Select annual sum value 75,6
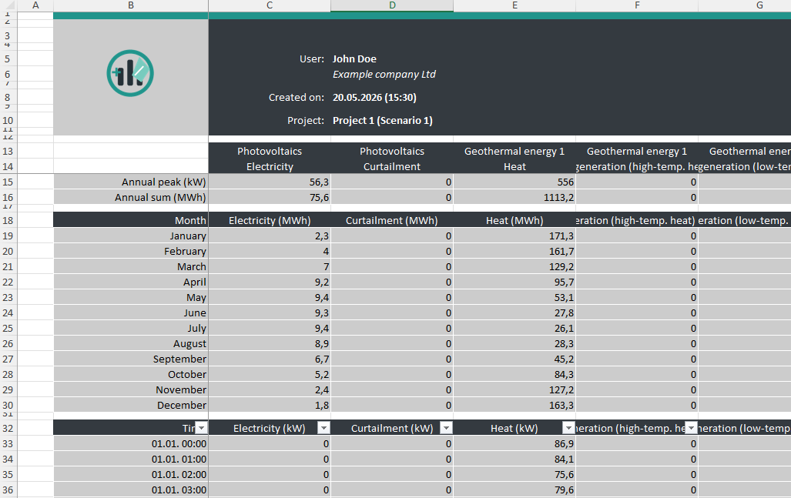Screen dimensions: 791x498 (x=270, y=197)
